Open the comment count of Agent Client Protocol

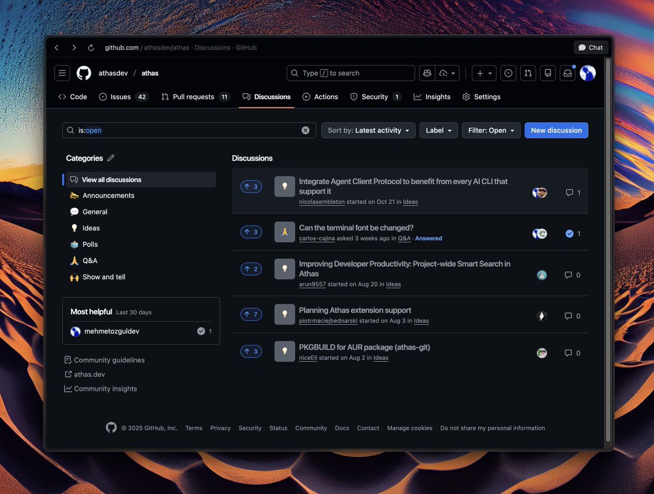pyautogui.click(x=573, y=193)
